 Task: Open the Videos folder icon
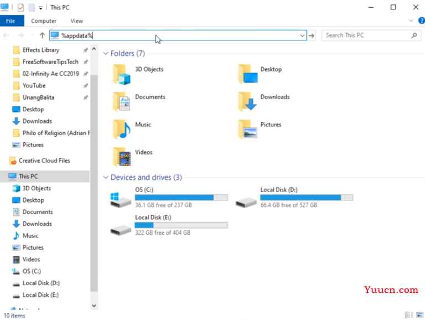coord(122,157)
